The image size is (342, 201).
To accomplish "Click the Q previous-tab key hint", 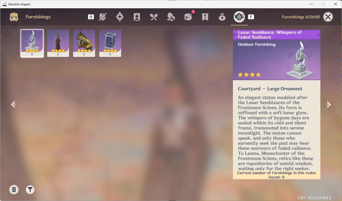I will coord(91,17).
